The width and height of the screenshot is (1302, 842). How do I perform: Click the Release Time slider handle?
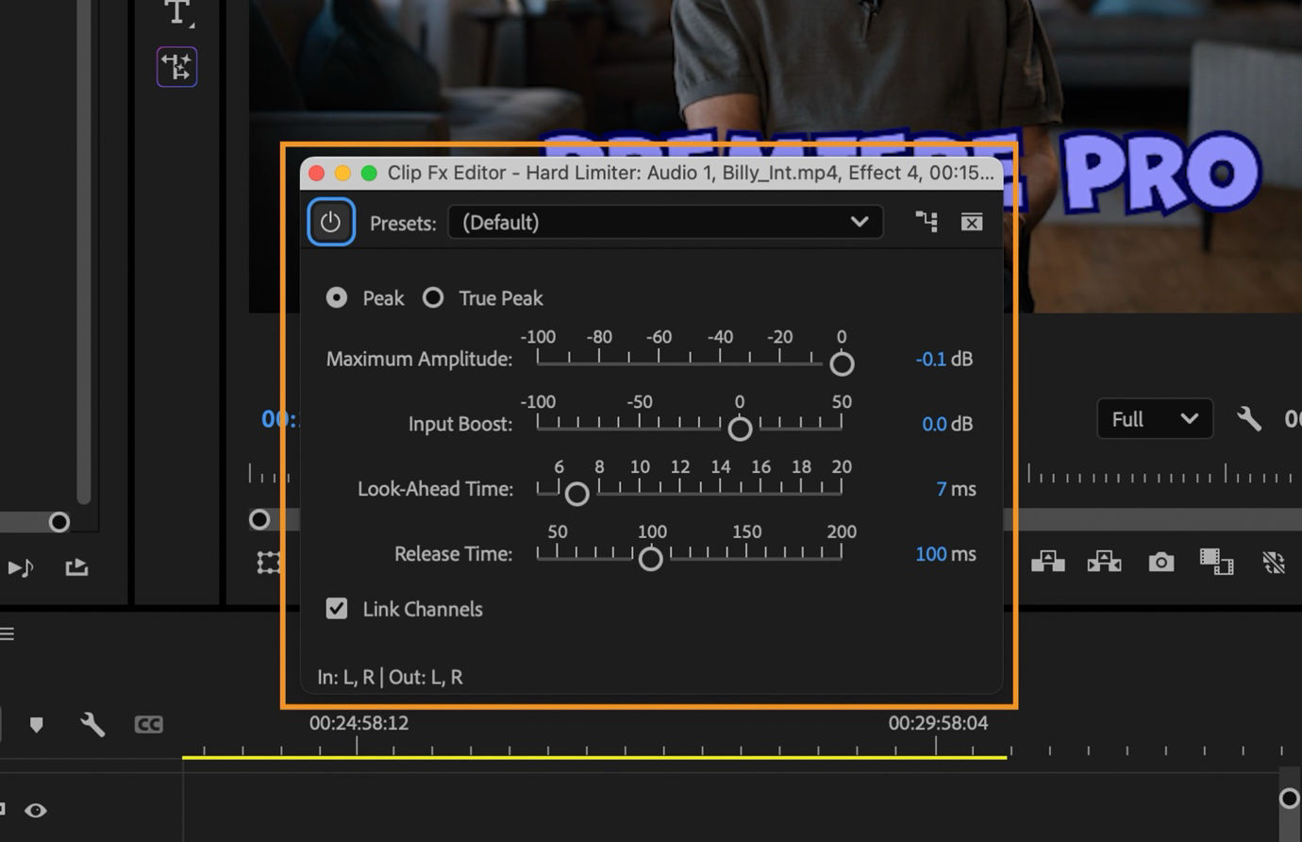tap(651, 559)
